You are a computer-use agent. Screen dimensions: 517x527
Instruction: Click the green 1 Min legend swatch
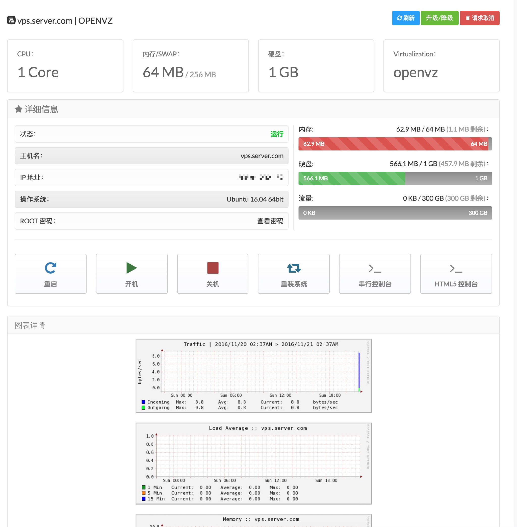tap(143, 487)
